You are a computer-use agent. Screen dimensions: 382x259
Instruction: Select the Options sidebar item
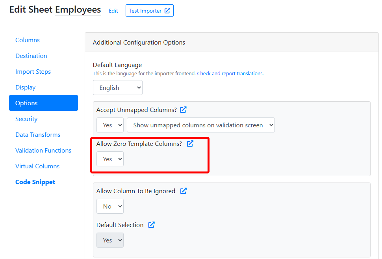click(44, 103)
